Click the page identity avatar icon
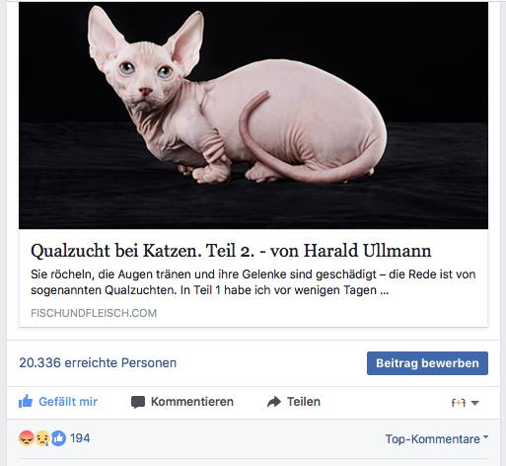 (459, 403)
